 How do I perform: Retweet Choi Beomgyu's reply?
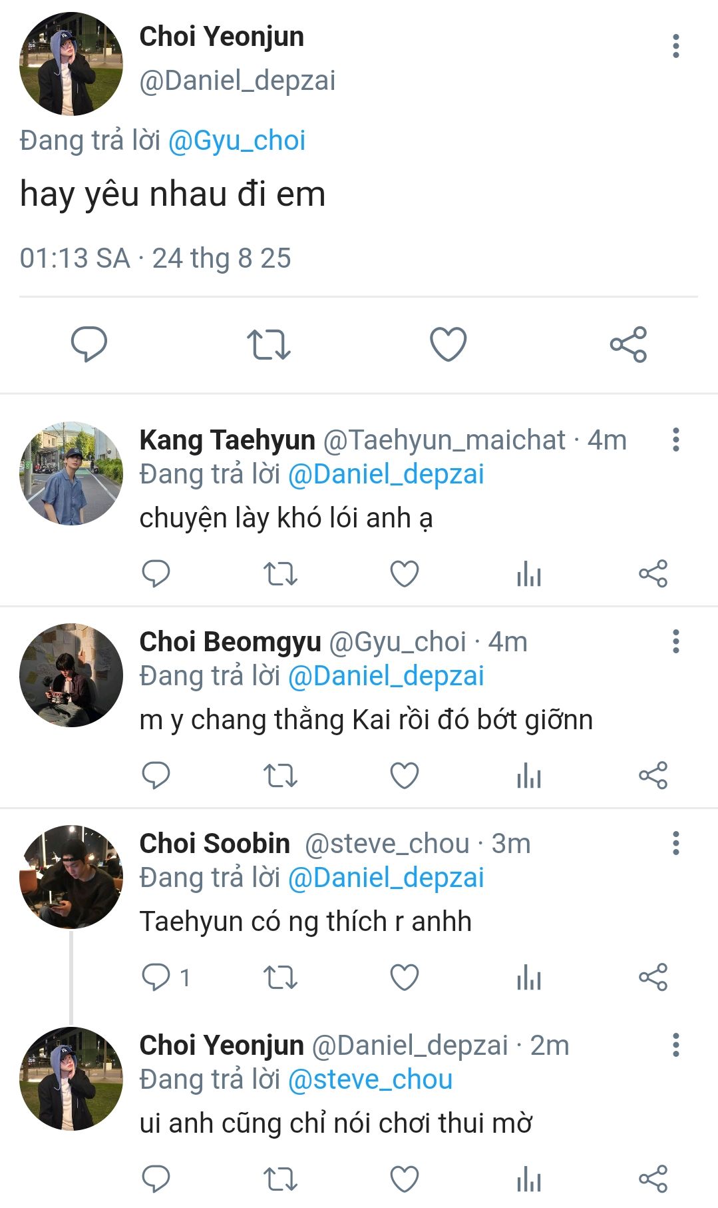280,776
